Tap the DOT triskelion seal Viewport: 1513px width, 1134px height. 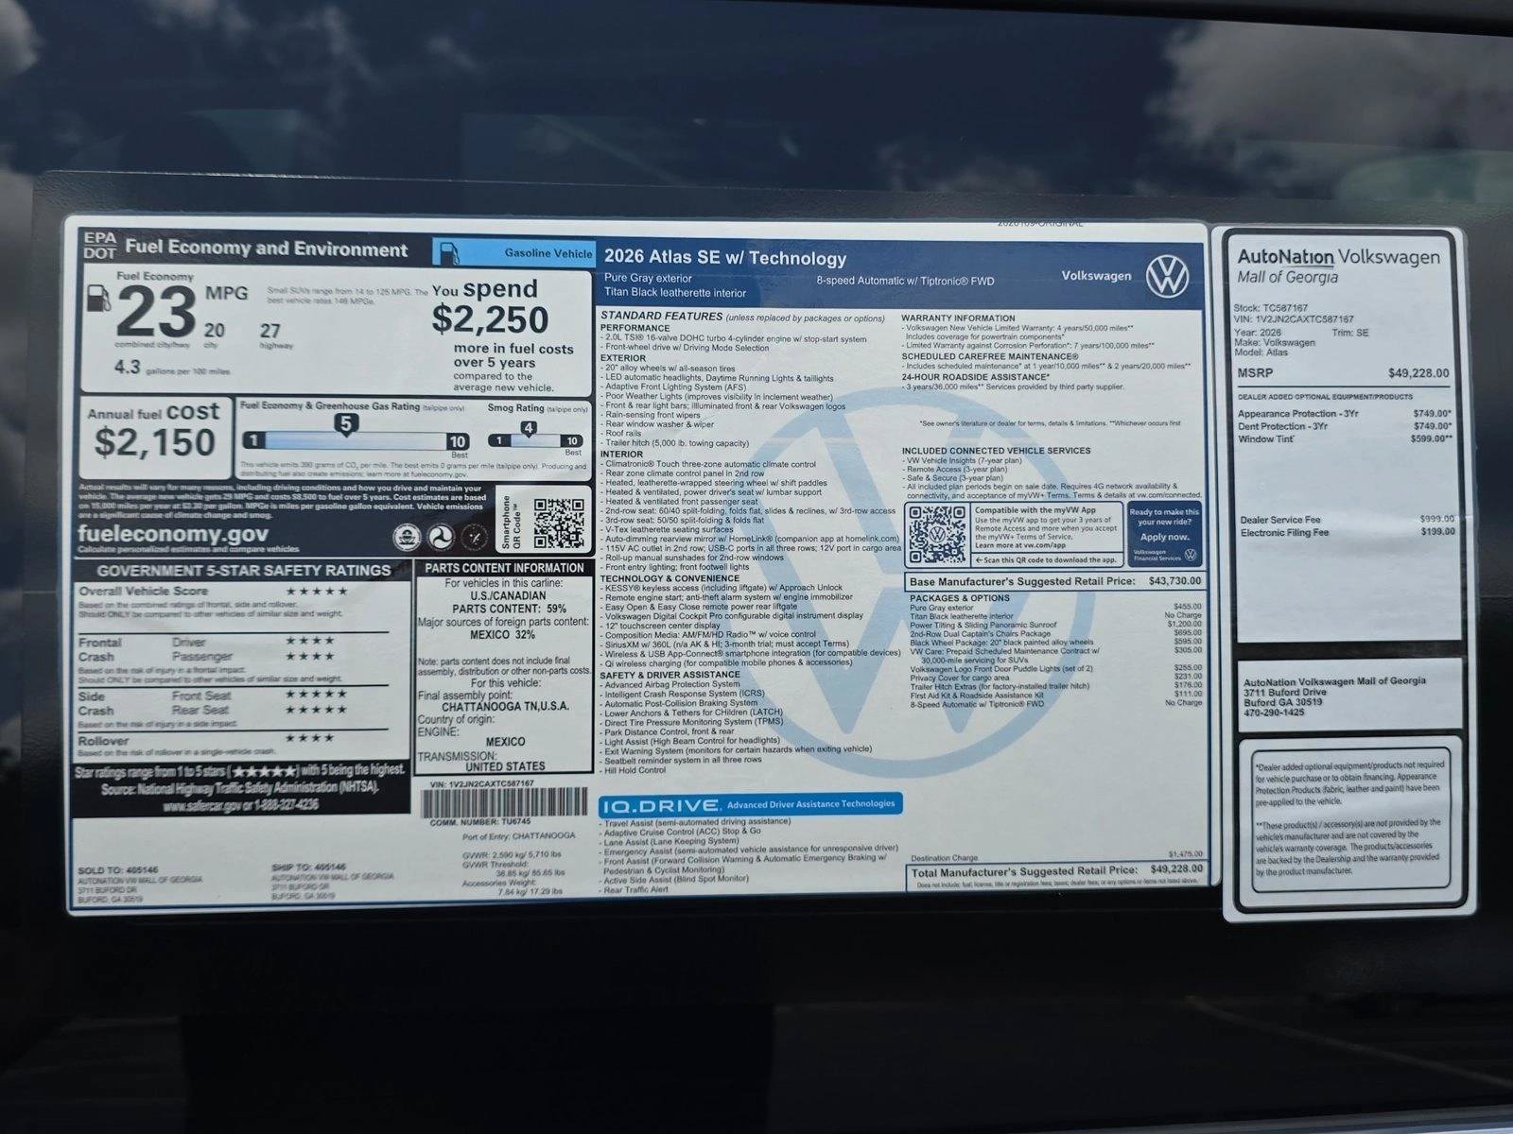coord(442,537)
